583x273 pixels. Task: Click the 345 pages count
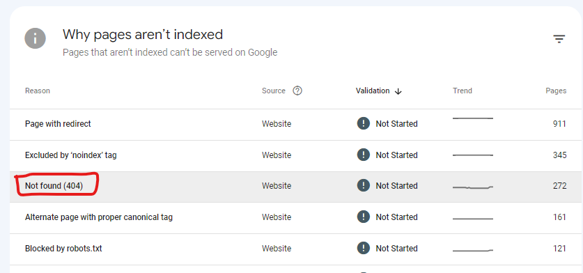point(559,155)
